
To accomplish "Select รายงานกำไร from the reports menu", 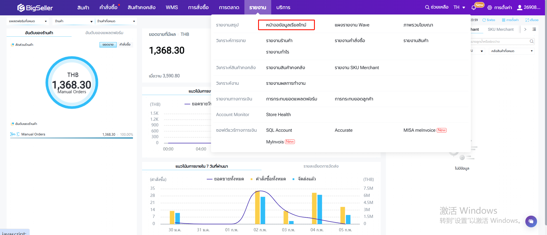I will [277, 52].
